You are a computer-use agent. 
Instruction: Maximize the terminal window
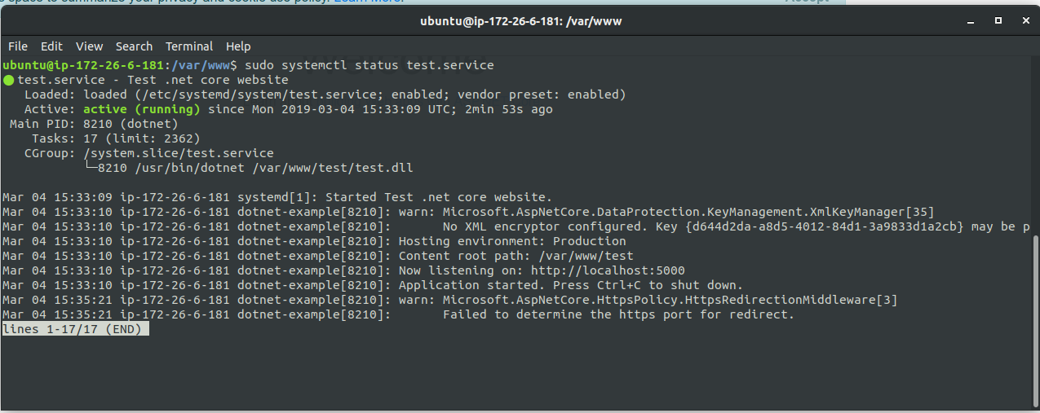pyautogui.click(x=998, y=21)
